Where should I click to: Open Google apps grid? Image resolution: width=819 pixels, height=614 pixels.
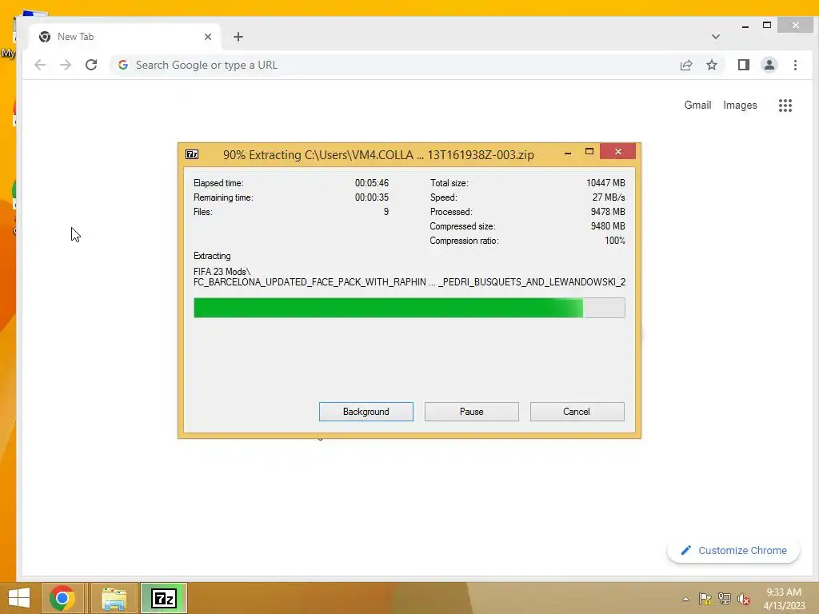click(785, 106)
